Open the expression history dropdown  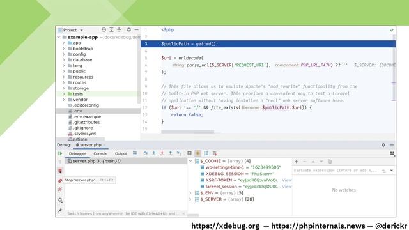[x=392, y=171]
